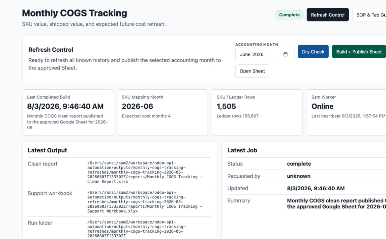Select the Last Completed Build timestamp 8/3/2026, 9:46:40 AM
The width and height of the screenshot is (386, 239).
pos(65,106)
